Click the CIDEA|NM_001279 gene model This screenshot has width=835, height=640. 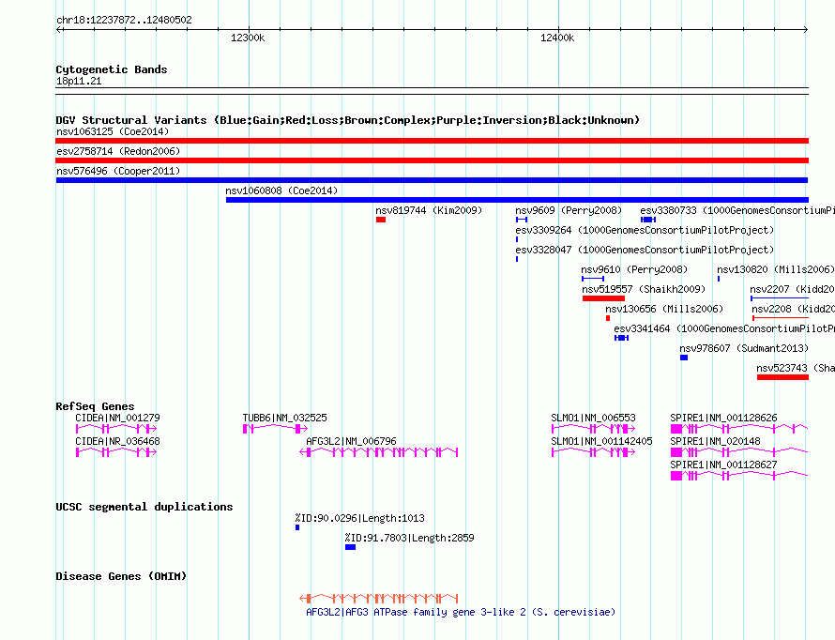(116, 429)
